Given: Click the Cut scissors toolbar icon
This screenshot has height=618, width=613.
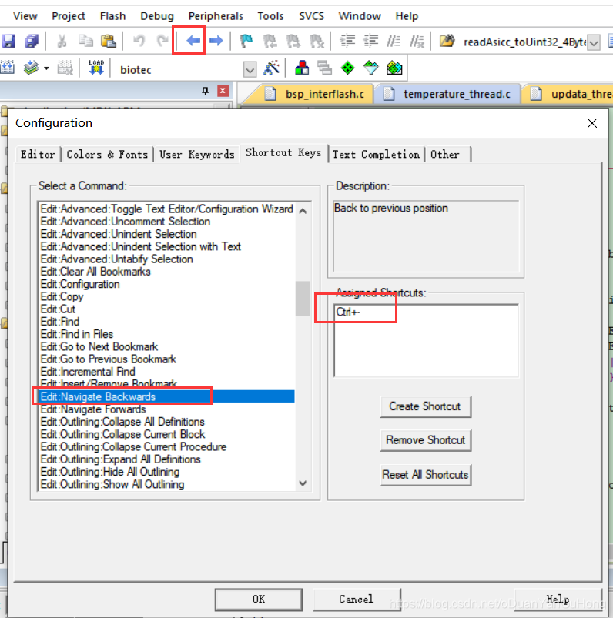Looking at the screenshot, I should pyautogui.click(x=62, y=41).
